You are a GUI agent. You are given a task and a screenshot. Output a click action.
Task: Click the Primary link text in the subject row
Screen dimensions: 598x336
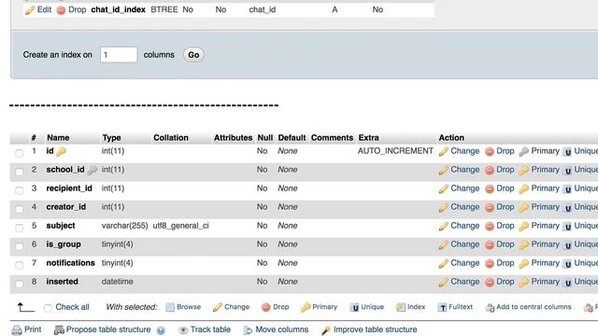(546, 226)
